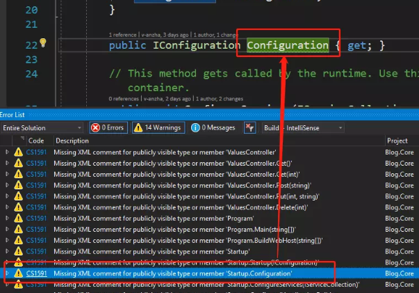Select 'ValuesController.Put(int, string)' warning description
Image resolution: width=419 pixels, height=293 pixels.
(186, 196)
